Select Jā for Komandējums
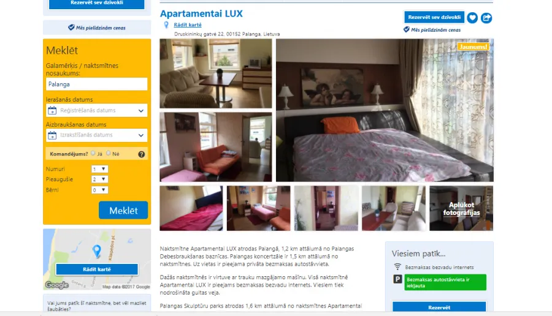Image resolution: width=552 pixels, height=316 pixels. pyautogui.click(x=93, y=153)
